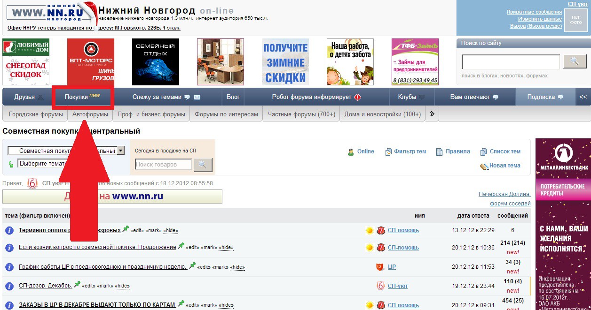Switch to Городские форумы tab

[36, 114]
